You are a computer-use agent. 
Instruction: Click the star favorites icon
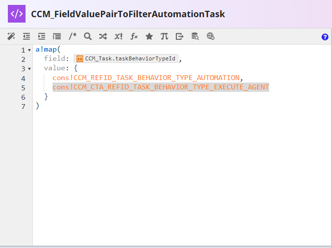[x=149, y=36]
